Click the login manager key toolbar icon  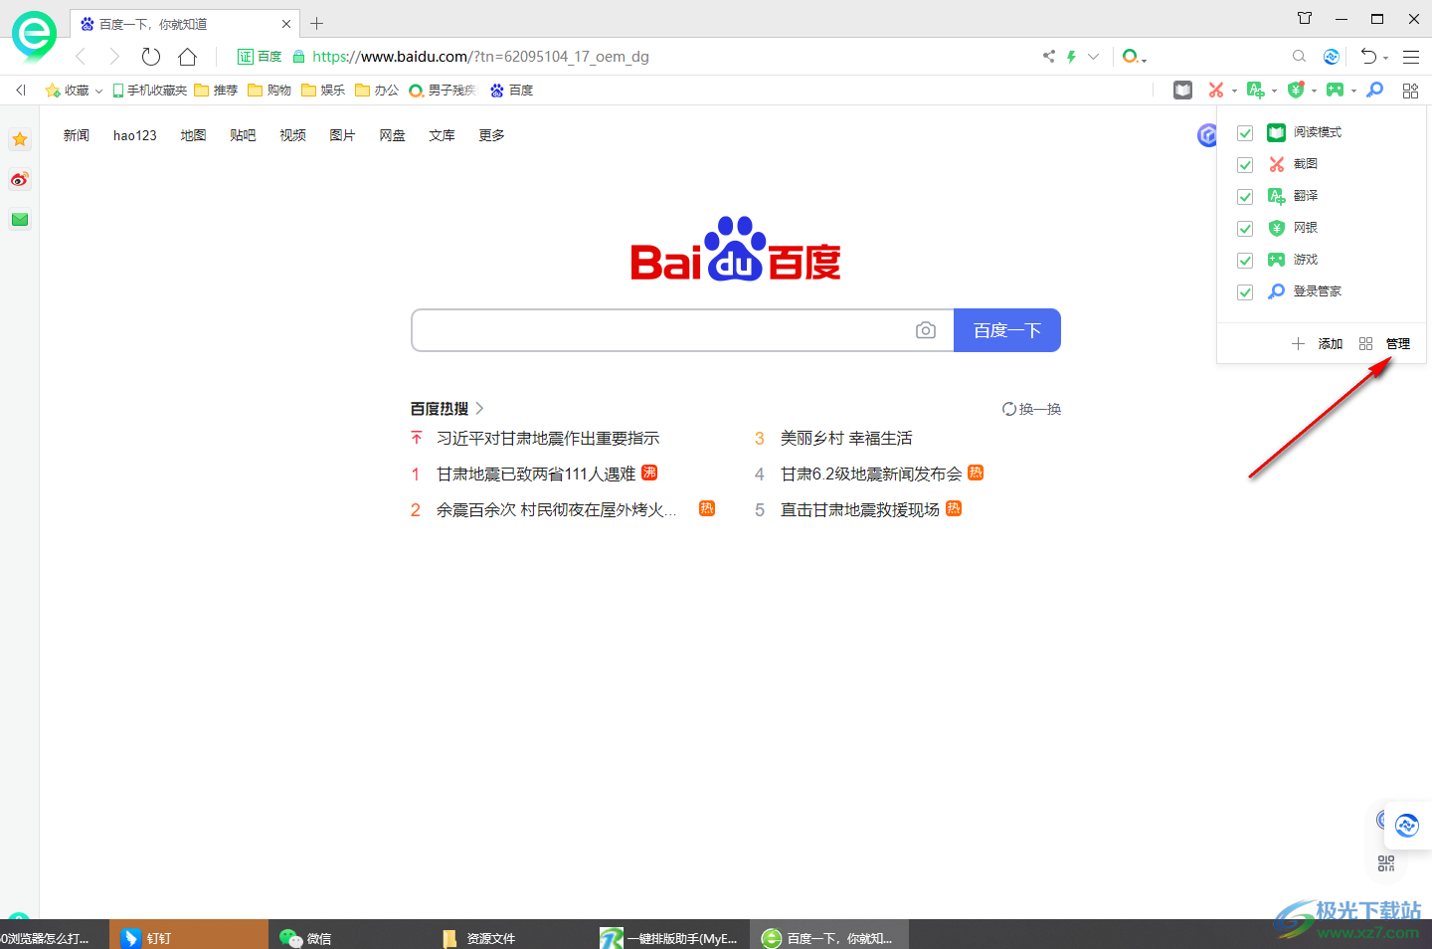pos(1375,91)
